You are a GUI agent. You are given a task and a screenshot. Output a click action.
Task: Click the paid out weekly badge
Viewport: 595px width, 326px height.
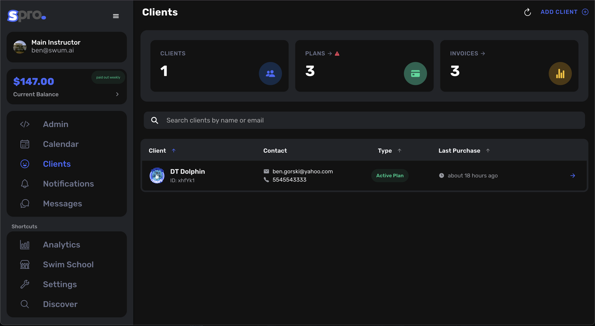108,77
